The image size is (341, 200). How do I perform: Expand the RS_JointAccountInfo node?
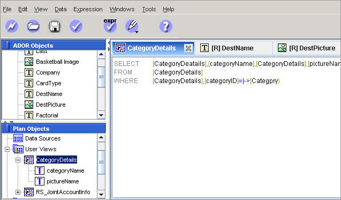(x=18, y=192)
